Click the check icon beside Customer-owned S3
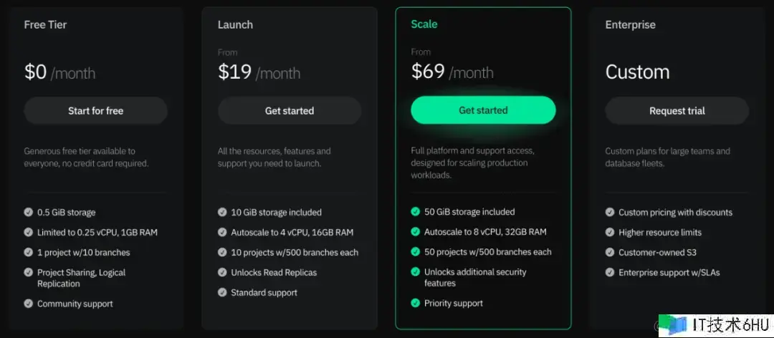This screenshot has width=774, height=338. (x=610, y=253)
